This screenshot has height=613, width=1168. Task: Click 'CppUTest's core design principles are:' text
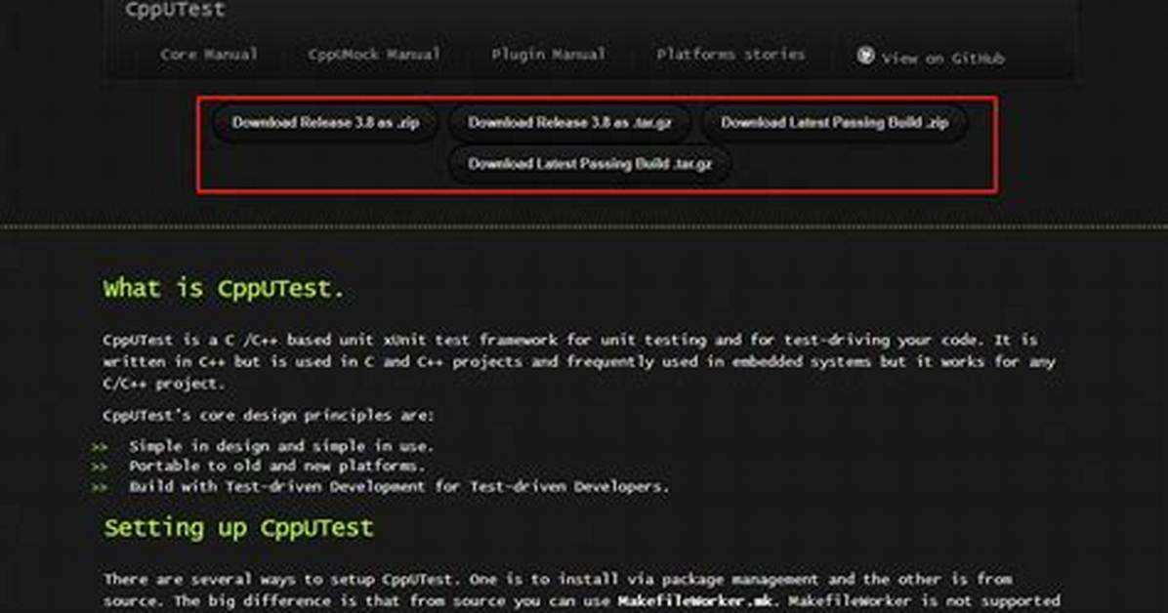[269, 415]
